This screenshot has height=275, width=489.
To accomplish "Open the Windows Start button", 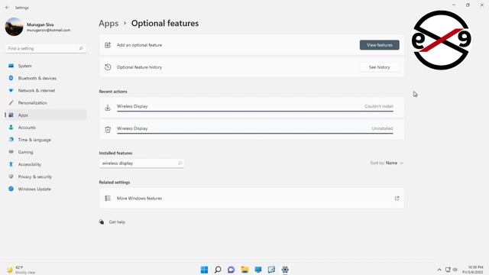I will click(x=204, y=270).
